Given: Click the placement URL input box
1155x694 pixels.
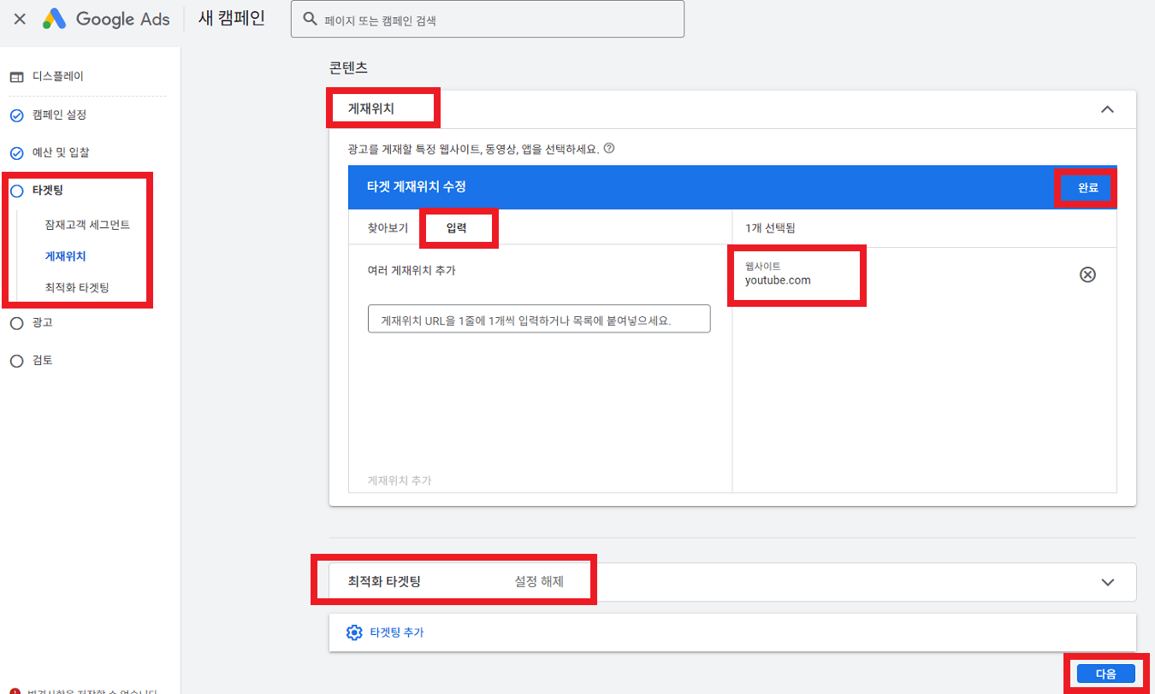Looking at the screenshot, I should pyautogui.click(x=539, y=319).
